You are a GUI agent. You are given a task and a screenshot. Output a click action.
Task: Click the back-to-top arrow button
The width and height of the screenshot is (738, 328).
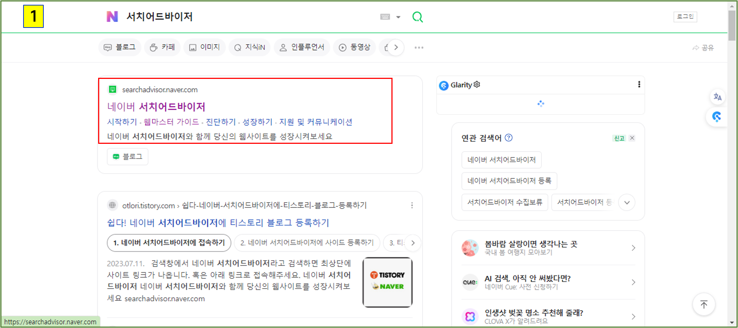(704, 305)
